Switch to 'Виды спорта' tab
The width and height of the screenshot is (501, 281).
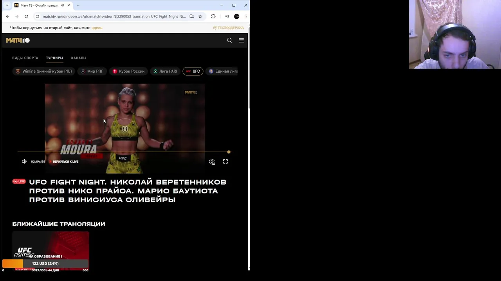(25, 58)
